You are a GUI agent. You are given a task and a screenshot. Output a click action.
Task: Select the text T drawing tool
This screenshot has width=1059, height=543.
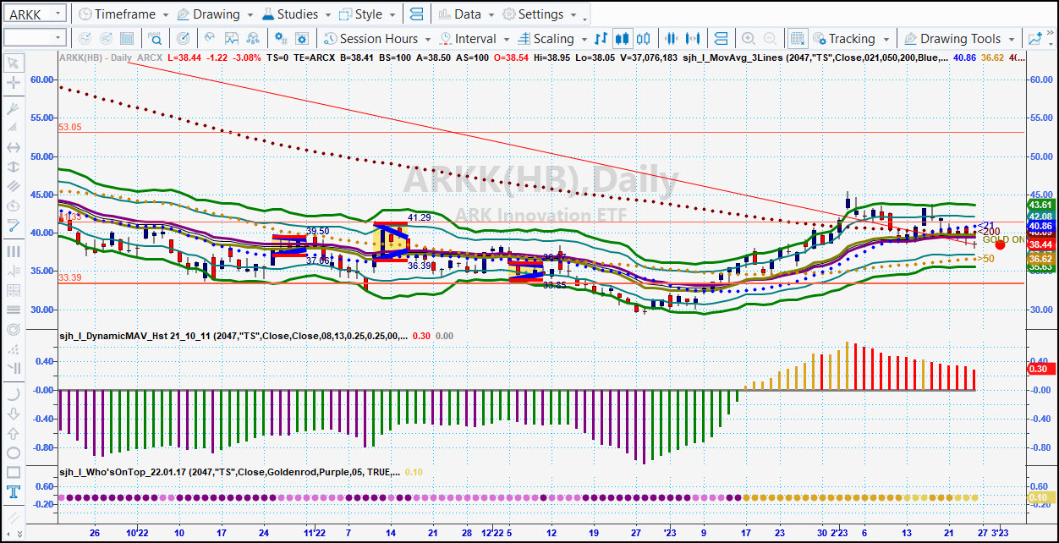[13, 491]
